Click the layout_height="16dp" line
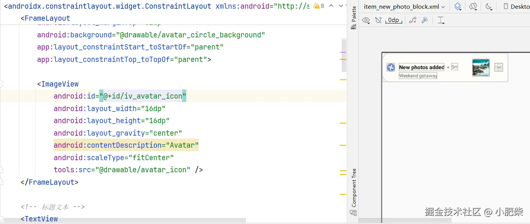 (x=112, y=120)
